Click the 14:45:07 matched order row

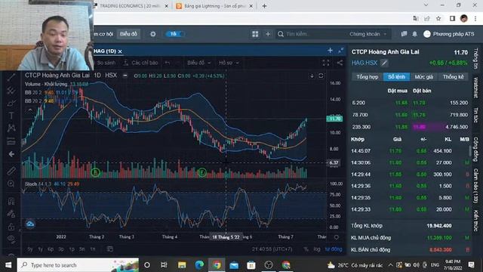pyautogui.click(x=410, y=151)
